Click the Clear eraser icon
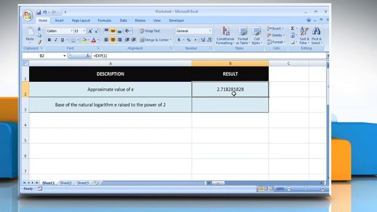Image resolution: width=377 pixels, height=212 pixels. (293, 42)
